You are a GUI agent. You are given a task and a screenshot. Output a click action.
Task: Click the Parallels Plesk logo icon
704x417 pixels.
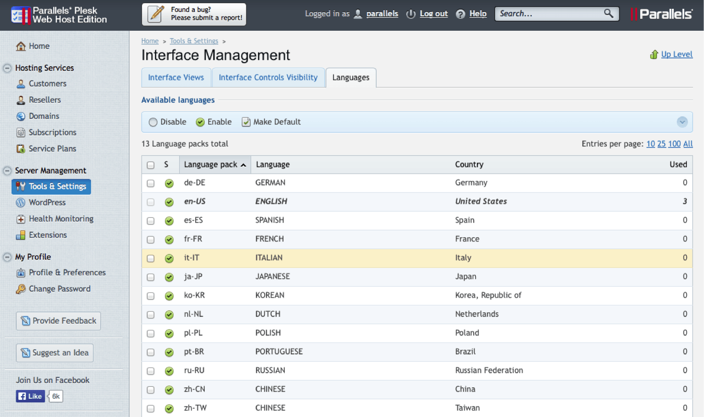coord(20,15)
